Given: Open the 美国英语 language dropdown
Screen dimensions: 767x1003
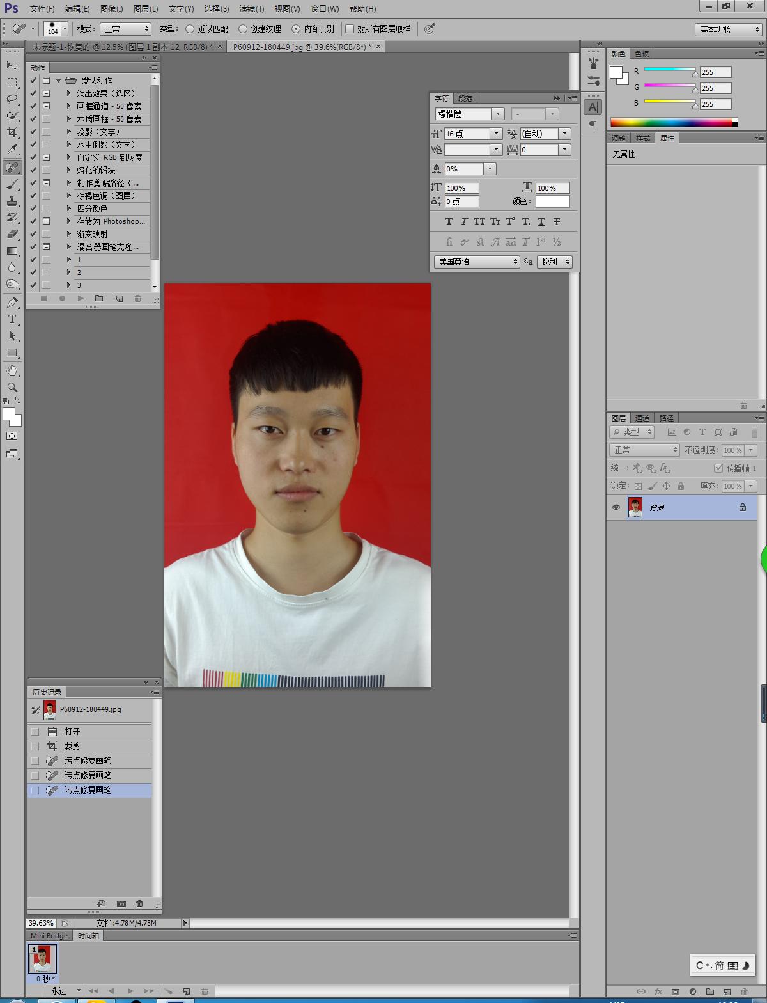Looking at the screenshot, I should [477, 262].
